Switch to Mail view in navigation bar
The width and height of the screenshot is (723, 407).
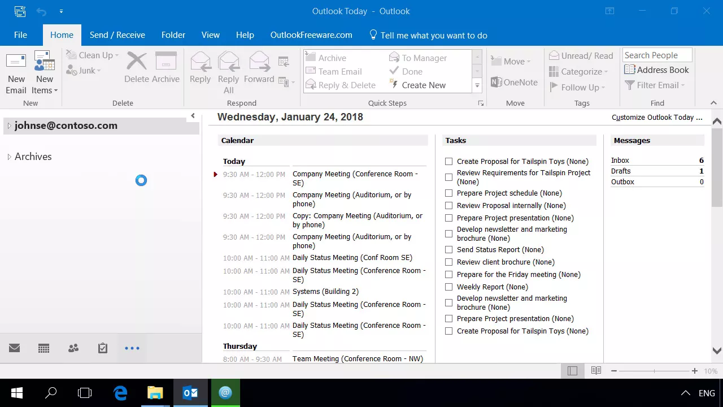[15, 348]
